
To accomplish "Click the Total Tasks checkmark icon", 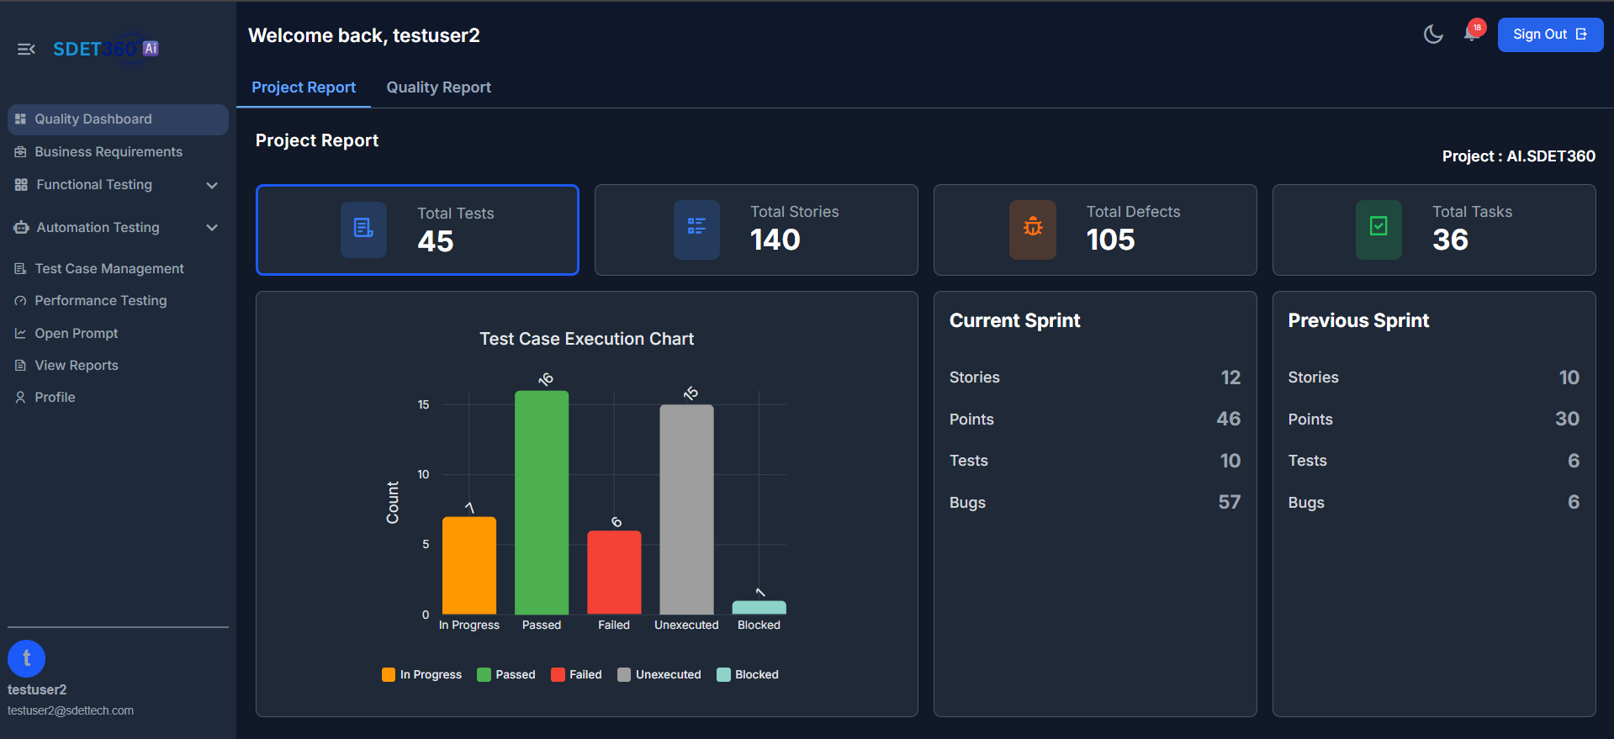I will (1379, 228).
